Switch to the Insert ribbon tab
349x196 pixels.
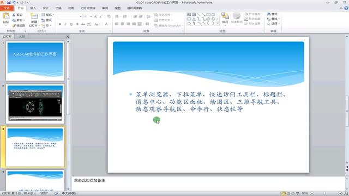[x=33, y=8]
